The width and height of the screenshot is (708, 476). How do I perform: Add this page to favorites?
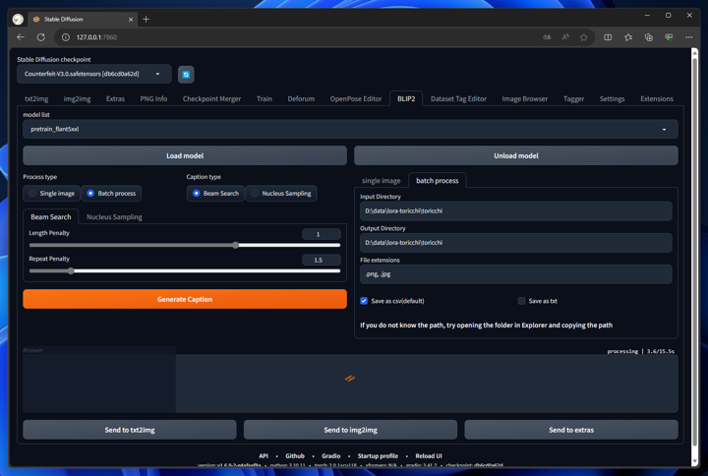(584, 37)
